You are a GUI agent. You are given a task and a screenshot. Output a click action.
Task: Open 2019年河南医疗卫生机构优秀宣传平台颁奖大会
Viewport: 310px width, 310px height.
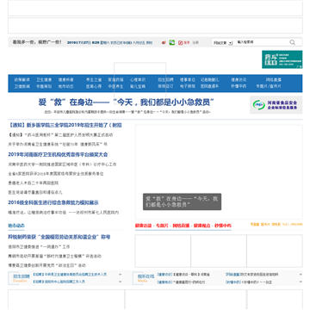click(58, 154)
